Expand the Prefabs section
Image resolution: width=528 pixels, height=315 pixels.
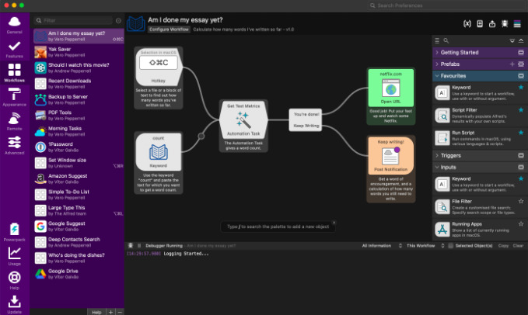tap(437, 64)
